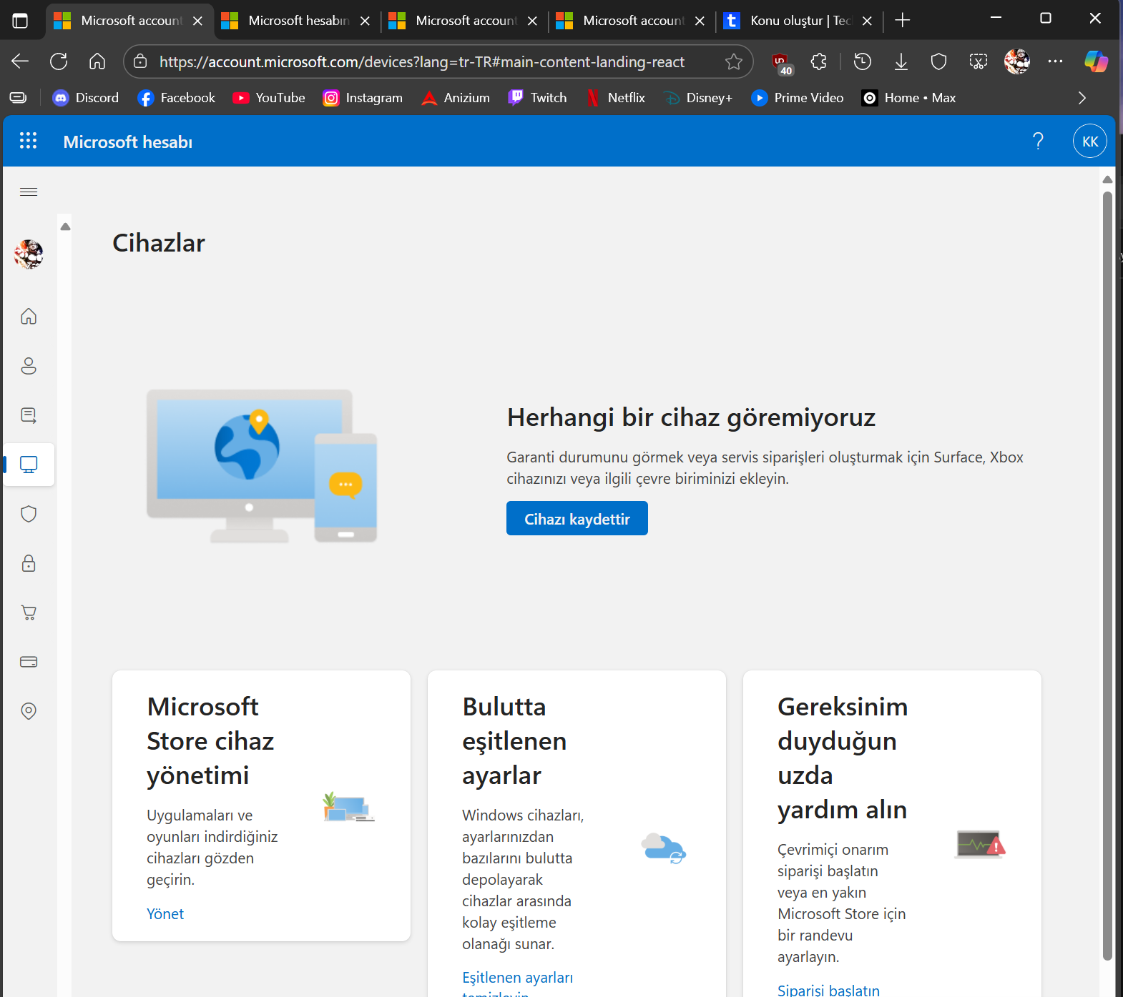
Task: Open the Twitch bookmark
Action: pos(537,98)
